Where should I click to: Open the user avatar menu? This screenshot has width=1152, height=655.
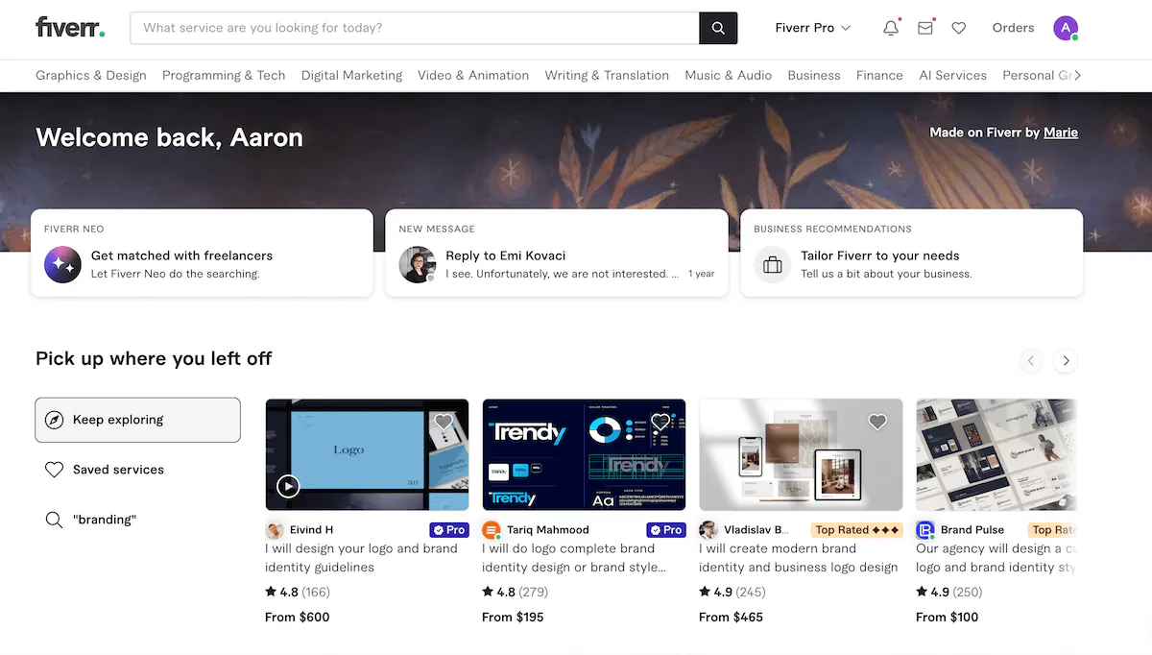click(1066, 28)
